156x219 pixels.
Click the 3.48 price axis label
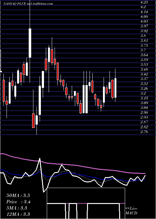[x=144, y=69]
